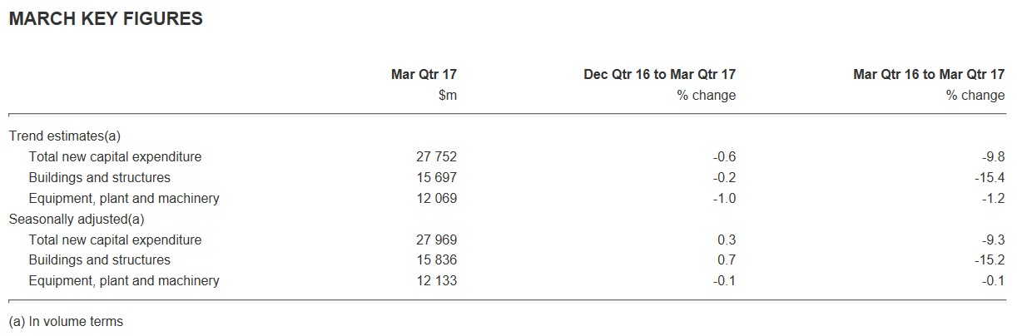Select Equipment, plant and machinery under Seasonally adjusted

point(124,280)
